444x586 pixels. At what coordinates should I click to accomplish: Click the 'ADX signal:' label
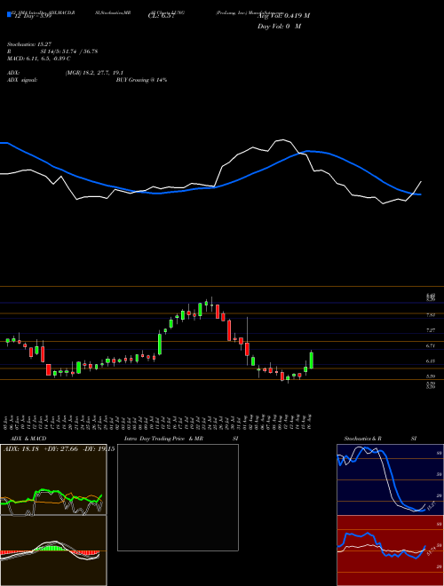point(22,80)
